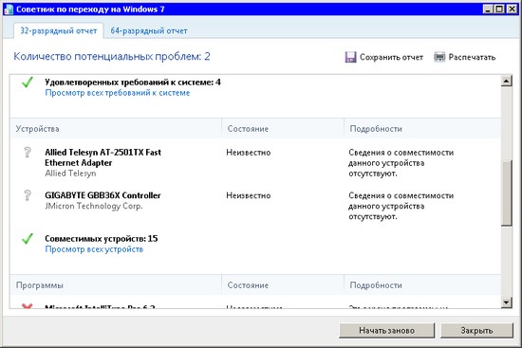
Task: Minimize the Советник по переходу window
Action: point(488,9)
